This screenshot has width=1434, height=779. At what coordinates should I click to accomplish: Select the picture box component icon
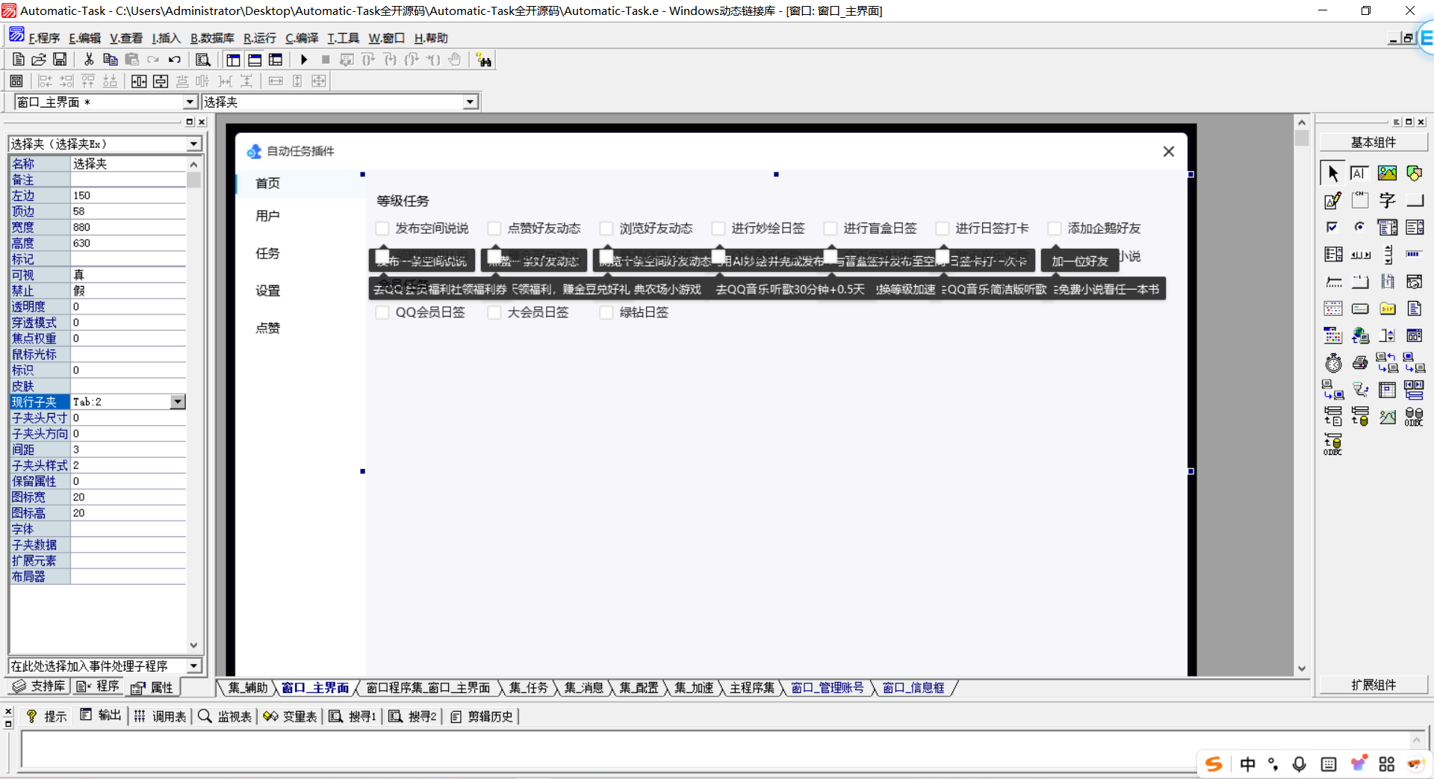click(x=1387, y=173)
